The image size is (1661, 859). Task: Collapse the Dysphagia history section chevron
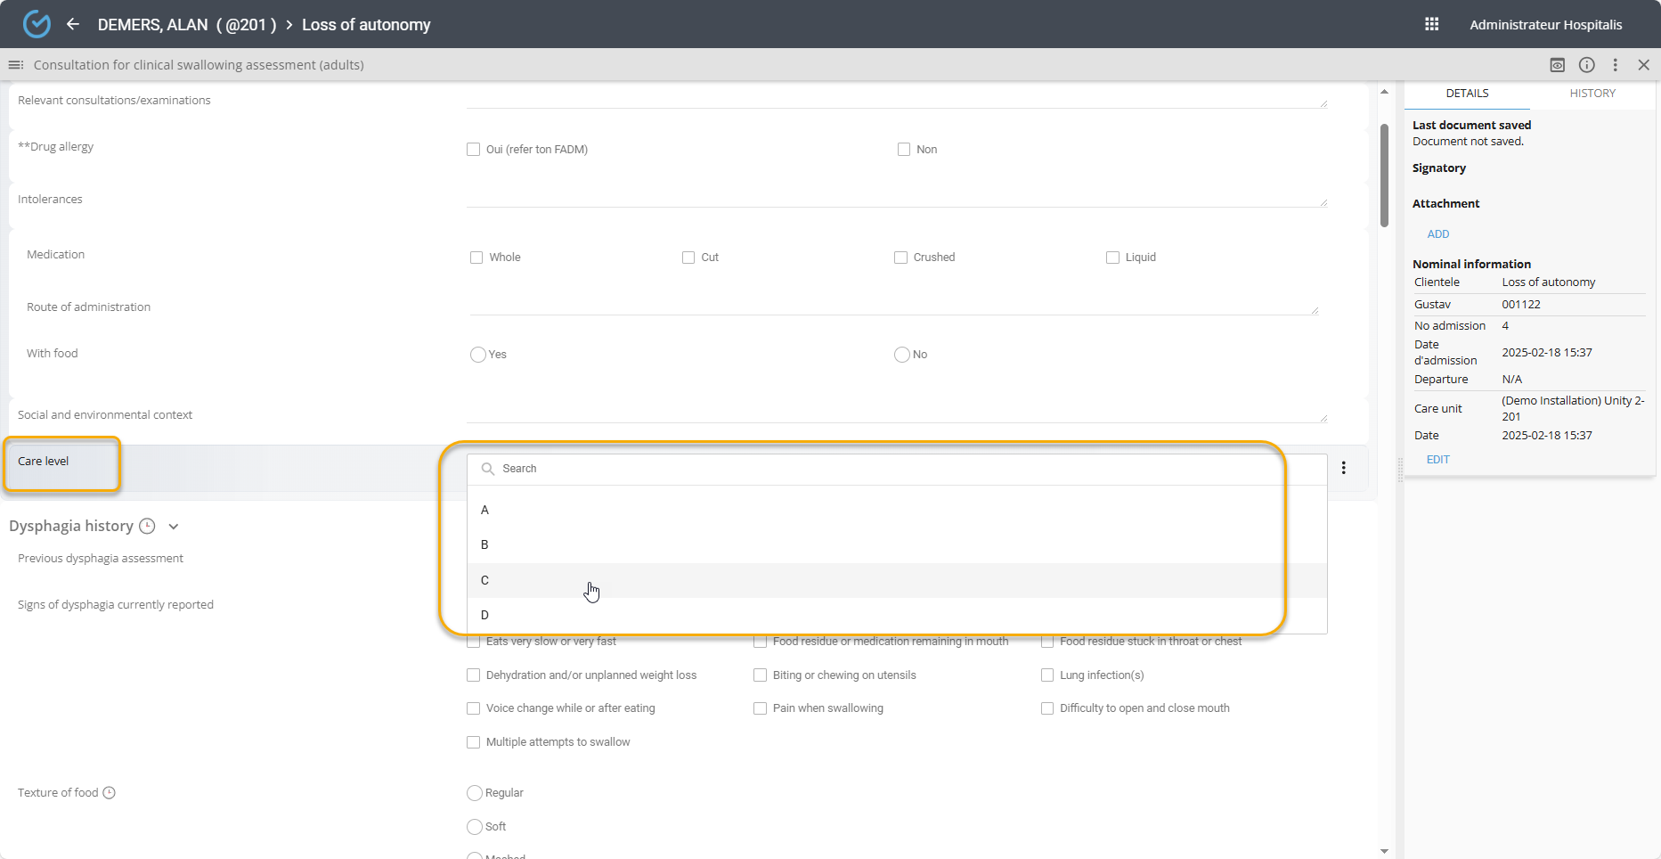[174, 527]
